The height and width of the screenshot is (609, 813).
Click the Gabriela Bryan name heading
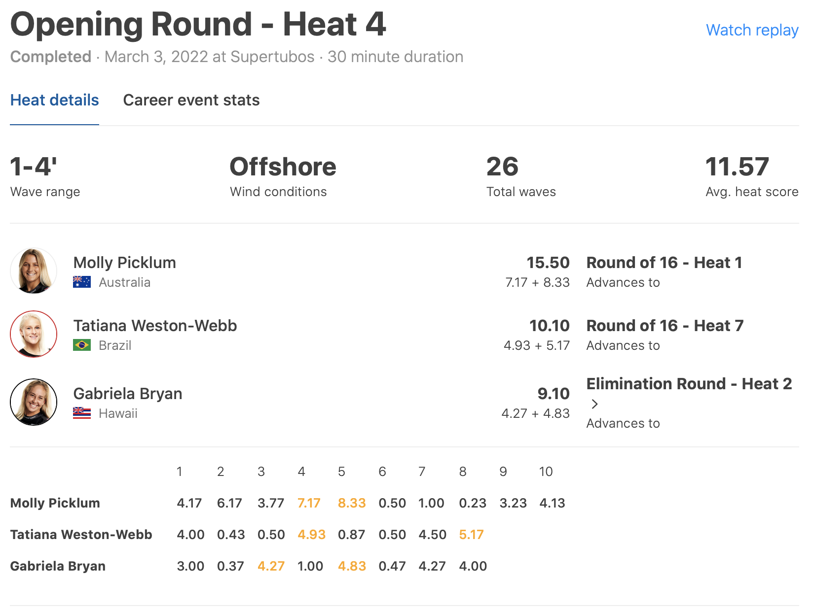click(128, 394)
